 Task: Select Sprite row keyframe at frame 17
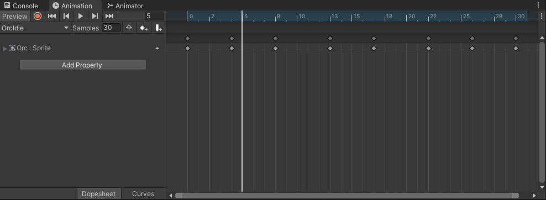click(x=374, y=49)
